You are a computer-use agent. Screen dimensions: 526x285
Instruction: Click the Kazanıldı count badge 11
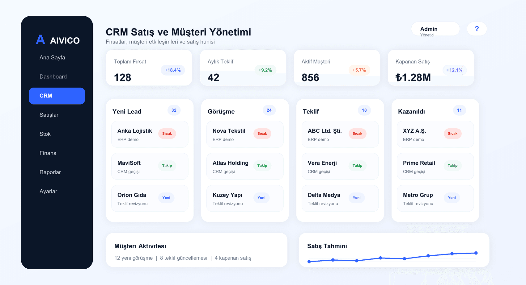point(459,110)
